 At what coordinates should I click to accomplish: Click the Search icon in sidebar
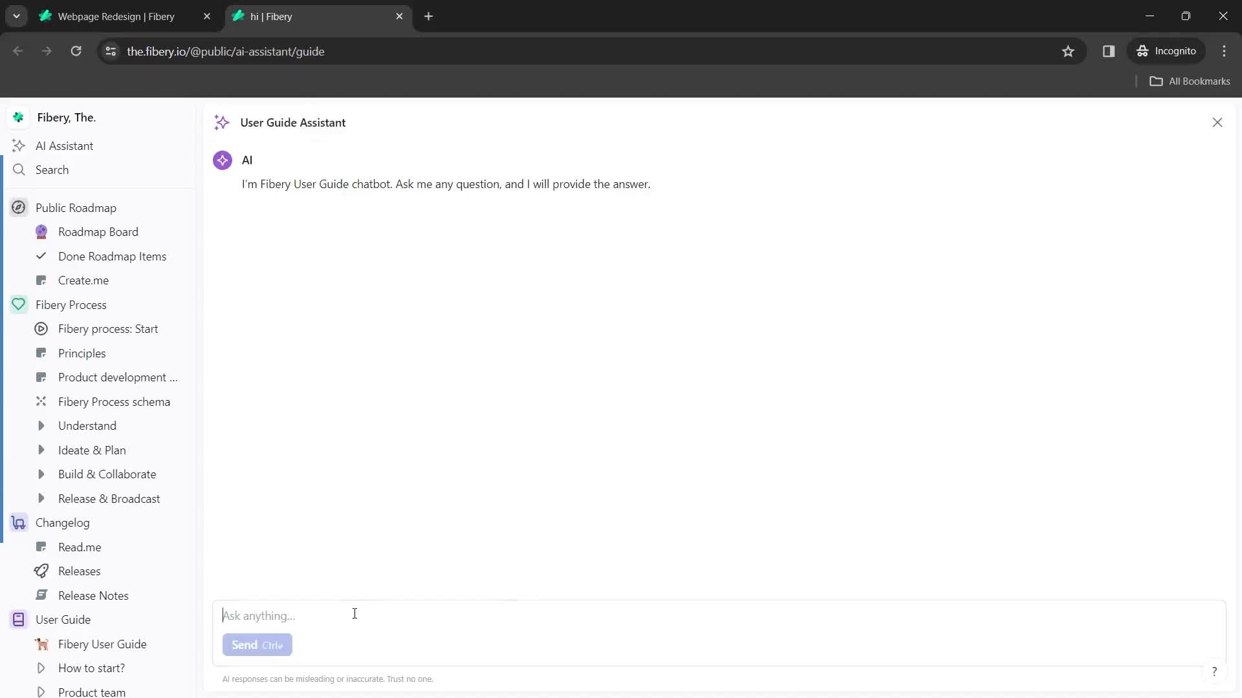pos(19,169)
